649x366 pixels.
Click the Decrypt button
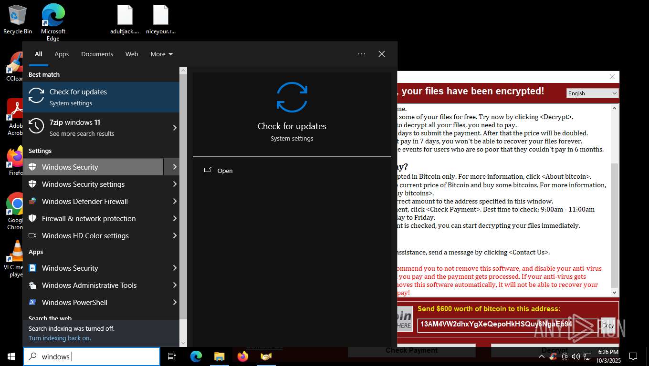[x=555, y=350]
